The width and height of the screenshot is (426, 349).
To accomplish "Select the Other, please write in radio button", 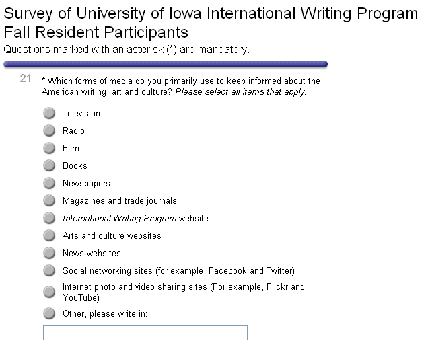I will (x=49, y=313).
